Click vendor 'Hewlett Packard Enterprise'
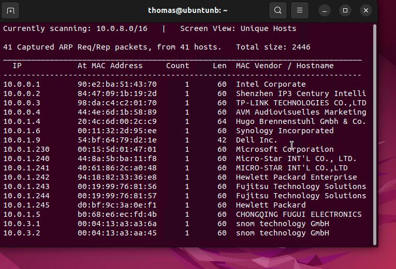This screenshot has width=396, height=269. tap(296, 177)
